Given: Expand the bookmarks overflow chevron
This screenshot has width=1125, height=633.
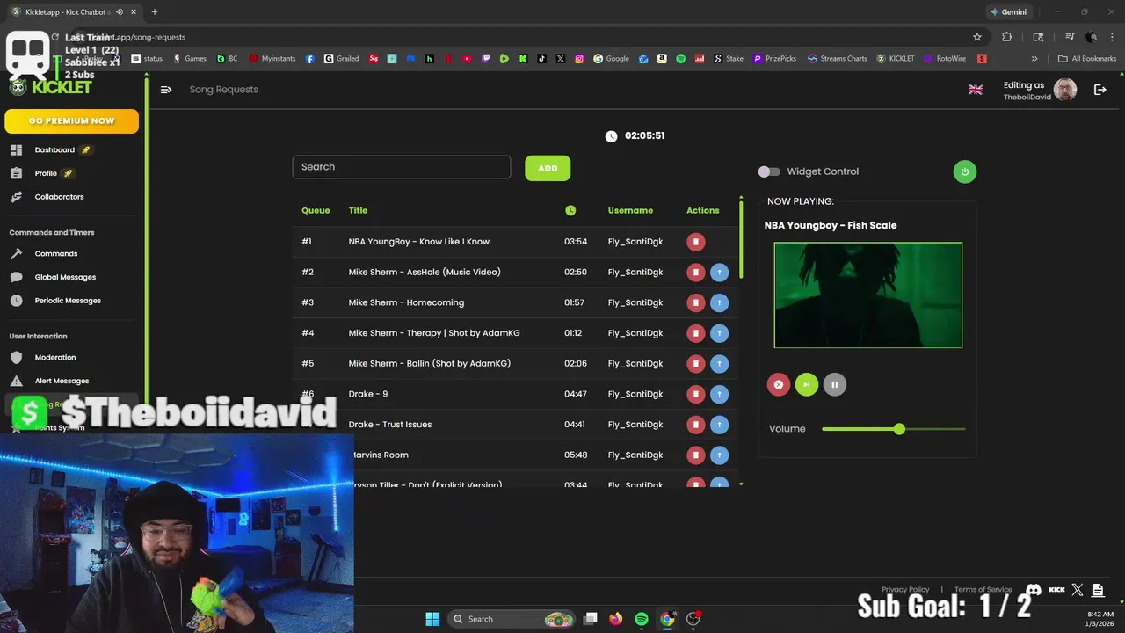Looking at the screenshot, I should (x=1034, y=59).
